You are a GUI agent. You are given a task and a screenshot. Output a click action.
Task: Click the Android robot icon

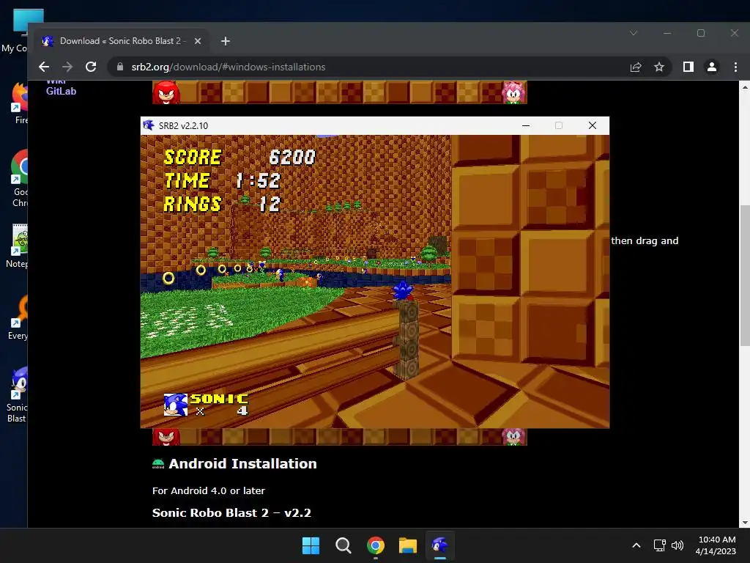tap(158, 464)
